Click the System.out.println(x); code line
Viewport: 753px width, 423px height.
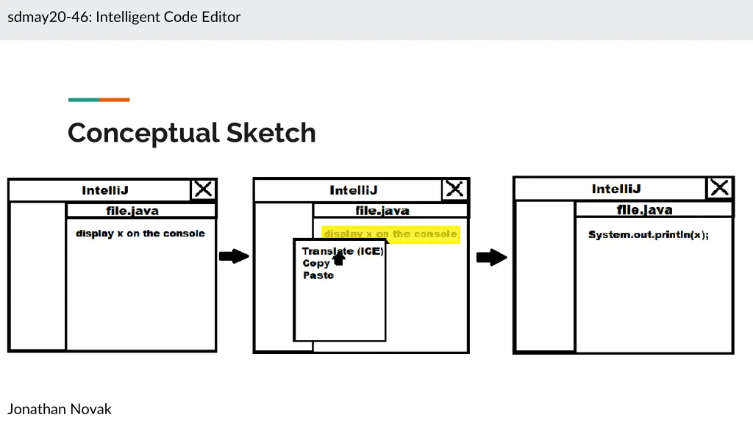648,235
